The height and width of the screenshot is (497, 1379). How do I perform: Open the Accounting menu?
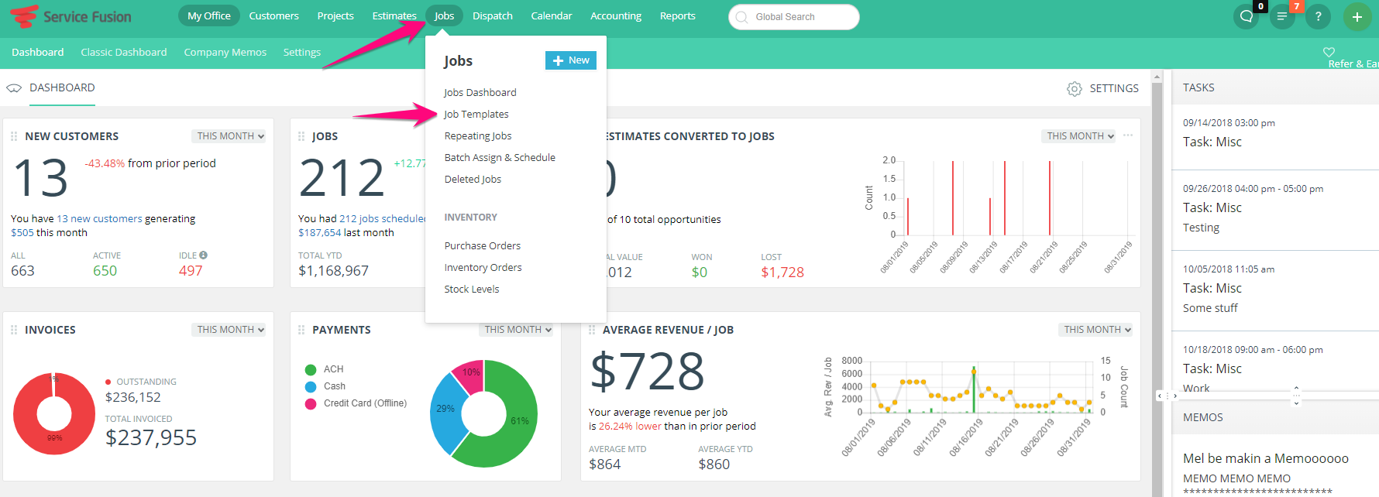[616, 16]
